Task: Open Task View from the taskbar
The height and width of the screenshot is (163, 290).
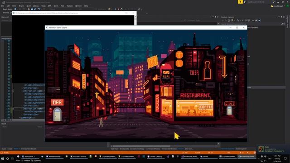Action: coord(13,158)
